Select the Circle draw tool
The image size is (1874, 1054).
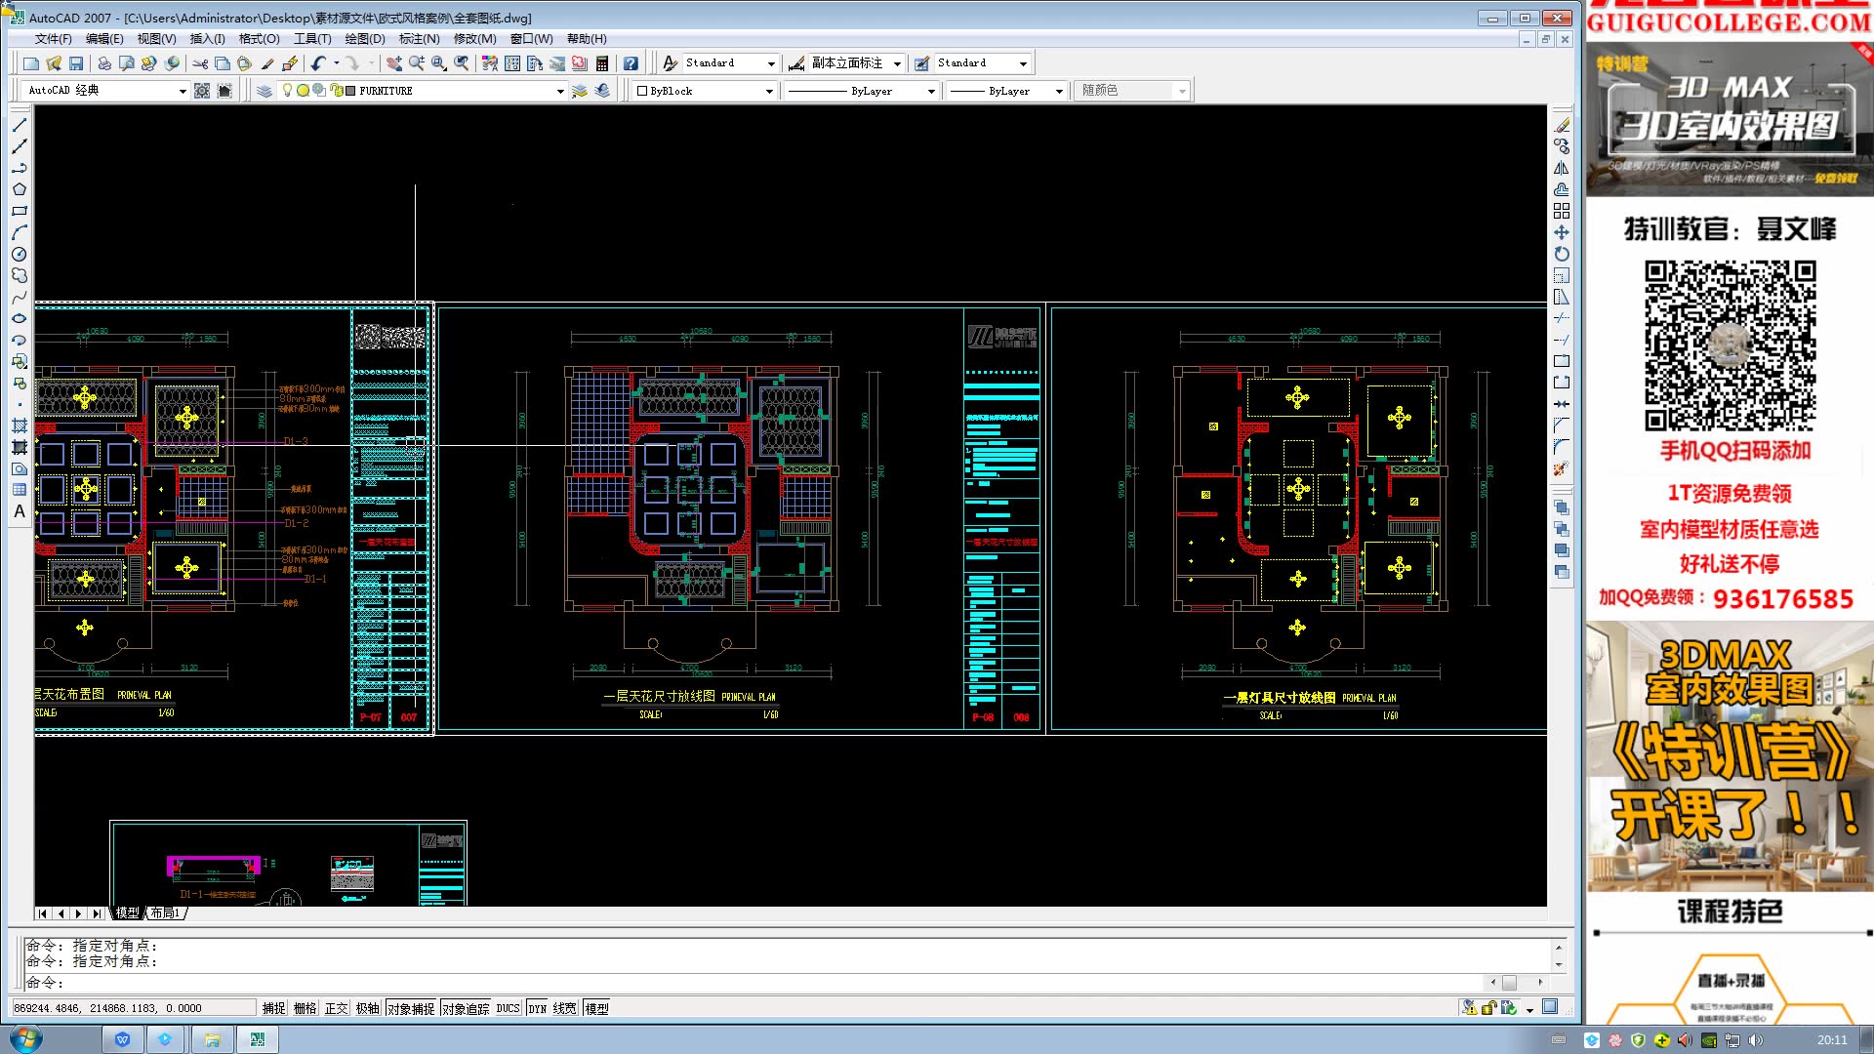[19, 254]
